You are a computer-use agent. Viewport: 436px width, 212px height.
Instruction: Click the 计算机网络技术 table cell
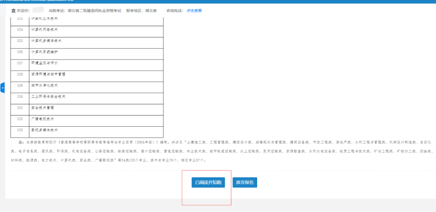(x=96, y=32)
